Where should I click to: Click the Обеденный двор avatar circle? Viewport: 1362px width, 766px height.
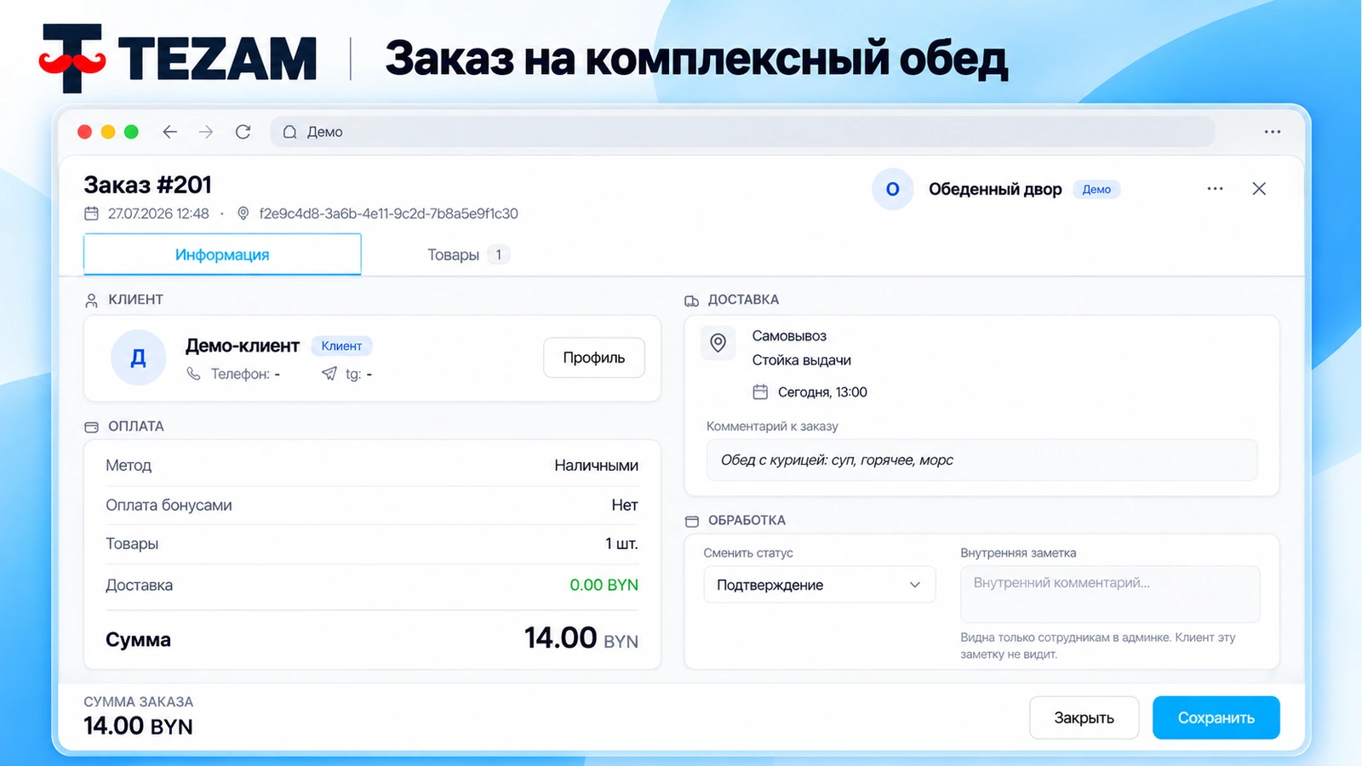point(892,189)
